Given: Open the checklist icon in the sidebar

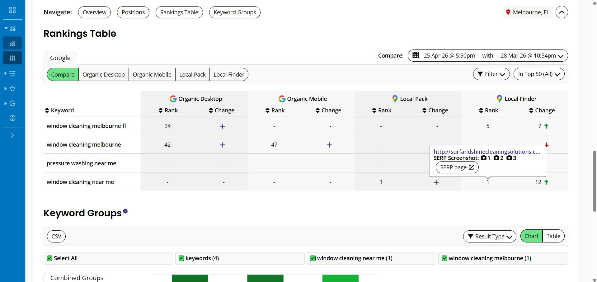Looking at the screenshot, I should [12, 73].
